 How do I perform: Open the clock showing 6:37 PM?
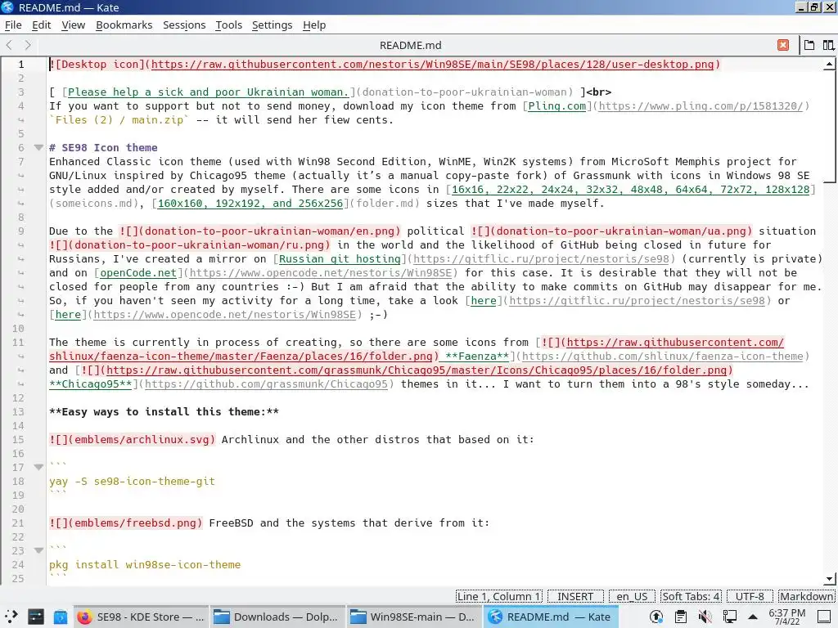[x=786, y=617]
